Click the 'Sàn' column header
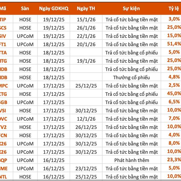Viewport: 181px width, 181px height. click(25, 9)
